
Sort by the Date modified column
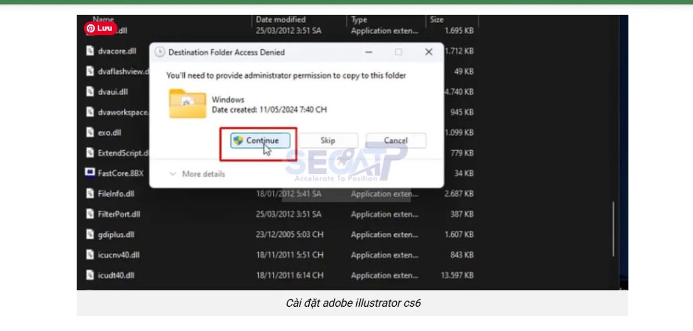pos(281,20)
